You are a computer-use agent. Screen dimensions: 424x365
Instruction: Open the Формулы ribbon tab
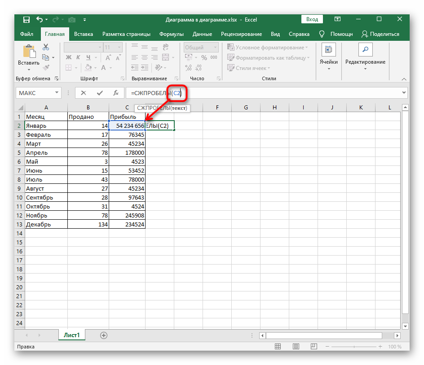point(171,34)
